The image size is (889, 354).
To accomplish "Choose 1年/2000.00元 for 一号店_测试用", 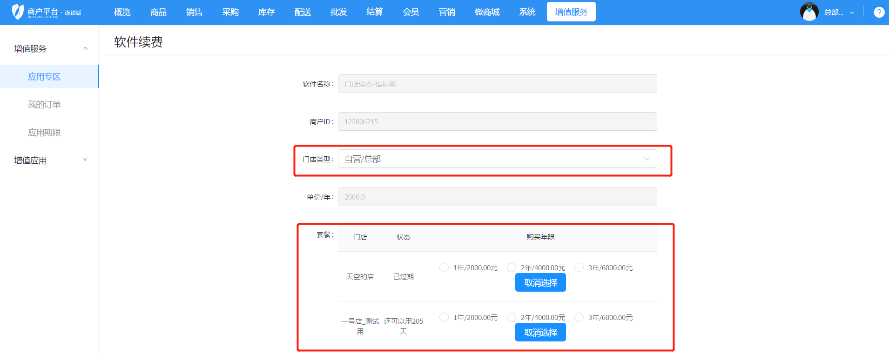I will (444, 317).
